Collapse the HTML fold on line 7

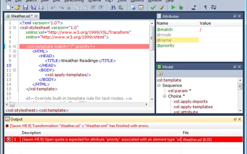[x=14, y=51]
